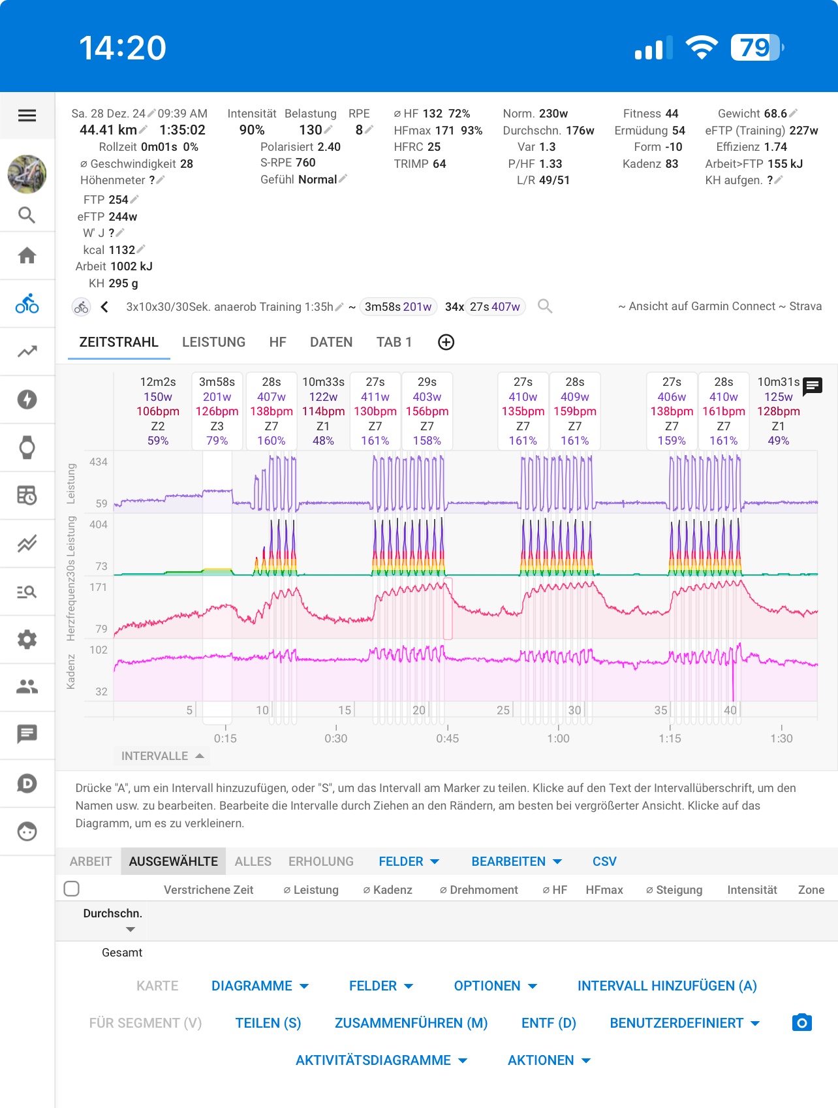Select the 12m2s Z2 interval header
838x1108 pixels.
[x=158, y=411]
